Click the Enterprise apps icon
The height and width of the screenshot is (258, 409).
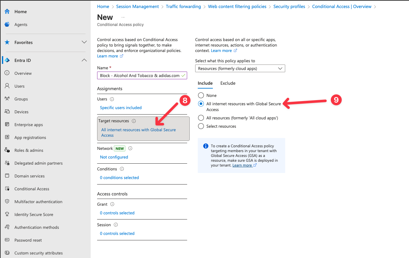pos(7,125)
